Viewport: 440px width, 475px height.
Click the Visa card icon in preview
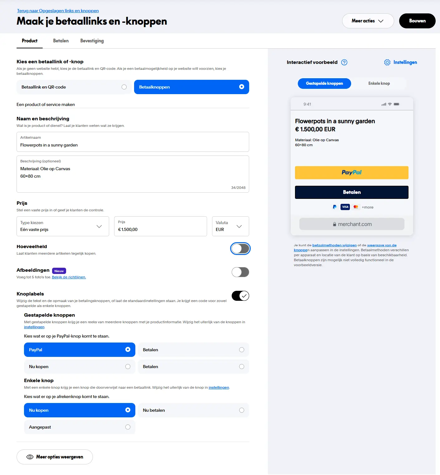[x=345, y=207]
